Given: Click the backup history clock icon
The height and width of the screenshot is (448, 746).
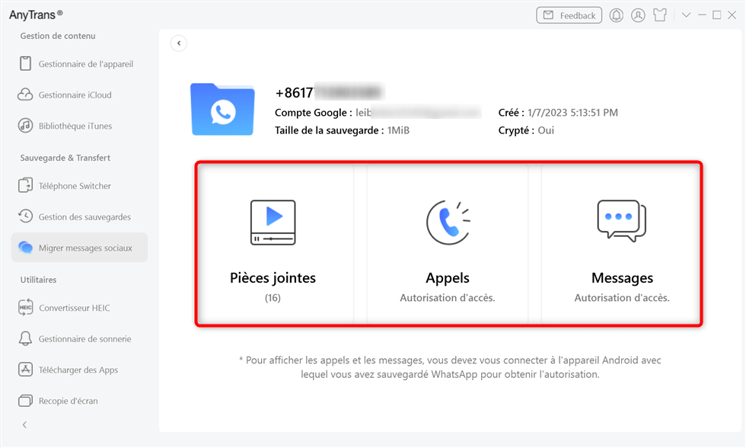Looking at the screenshot, I should [x=25, y=216].
